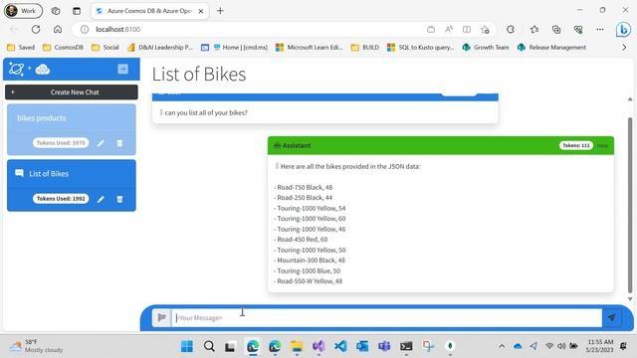
Task: Open the CosmosDB bookmarks folder
Action: [x=63, y=48]
